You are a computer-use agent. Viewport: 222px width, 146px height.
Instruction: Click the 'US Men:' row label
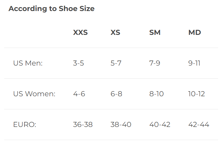pos(28,63)
